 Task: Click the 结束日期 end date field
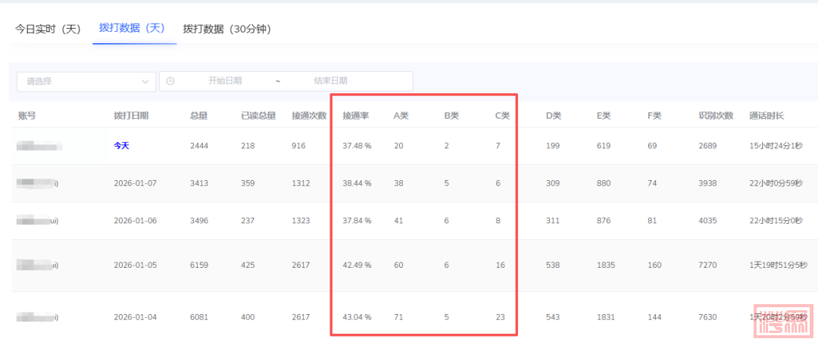coord(330,81)
